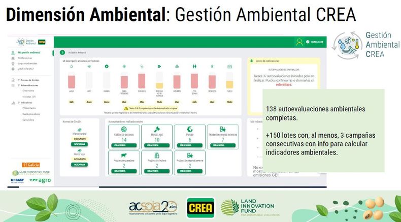The height and width of the screenshot is (222, 401).
Task: Open Mi gestión ambiental in the sidebar
Action: tap(29, 52)
